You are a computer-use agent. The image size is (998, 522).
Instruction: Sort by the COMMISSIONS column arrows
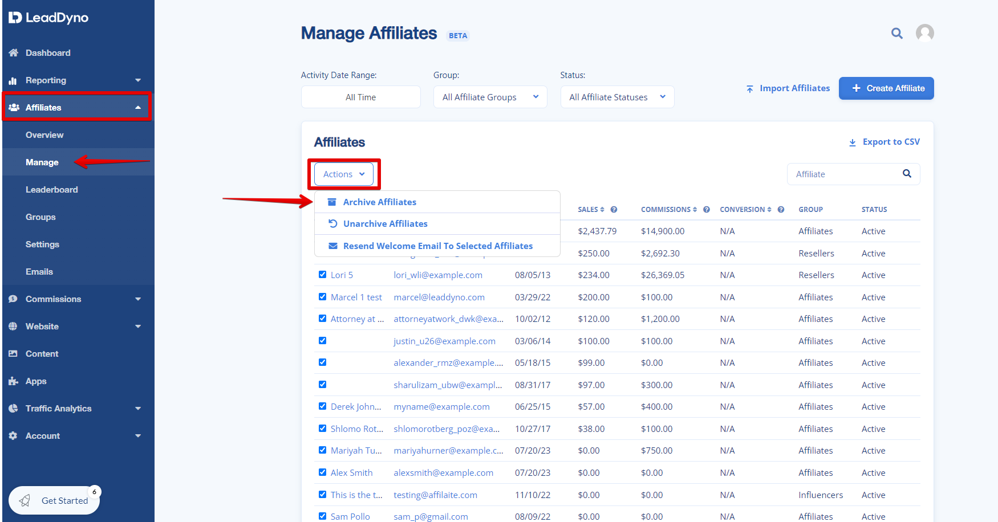[695, 210]
